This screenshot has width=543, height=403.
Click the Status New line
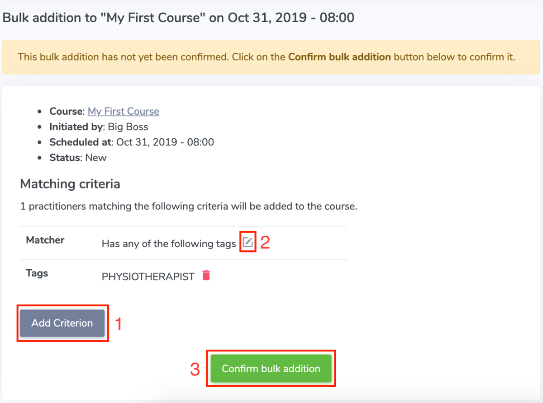[78, 158]
